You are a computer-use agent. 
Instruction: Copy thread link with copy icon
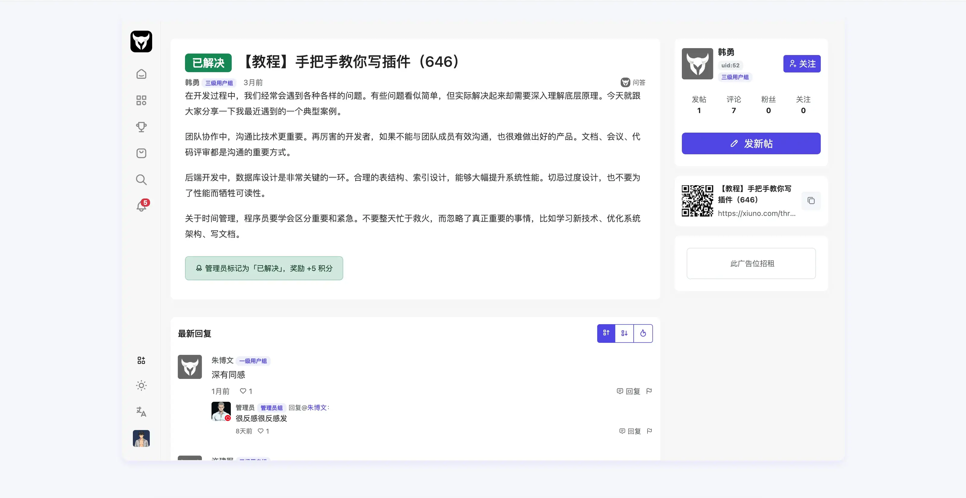pos(811,201)
